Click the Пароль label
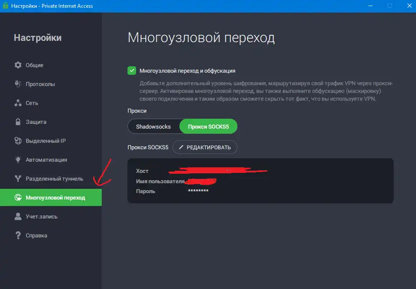The width and height of the screenshot is (416, 289). click(146, 191)
